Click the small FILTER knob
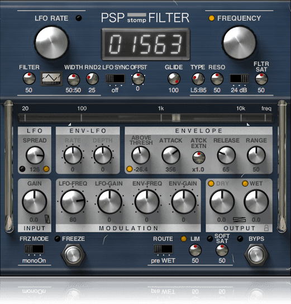The height and width of the screenshot is (304, 291). coord(29,79)
